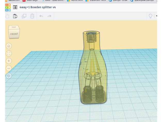Click the Tinkercad logo
This screenshot has height=122, width=162.
[8, 7]
